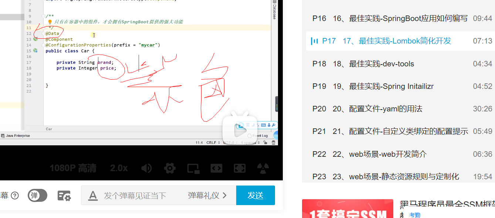495x218 pixels.
Task: Click the lock icon in the IDE status bar
Action: (265, 142)
